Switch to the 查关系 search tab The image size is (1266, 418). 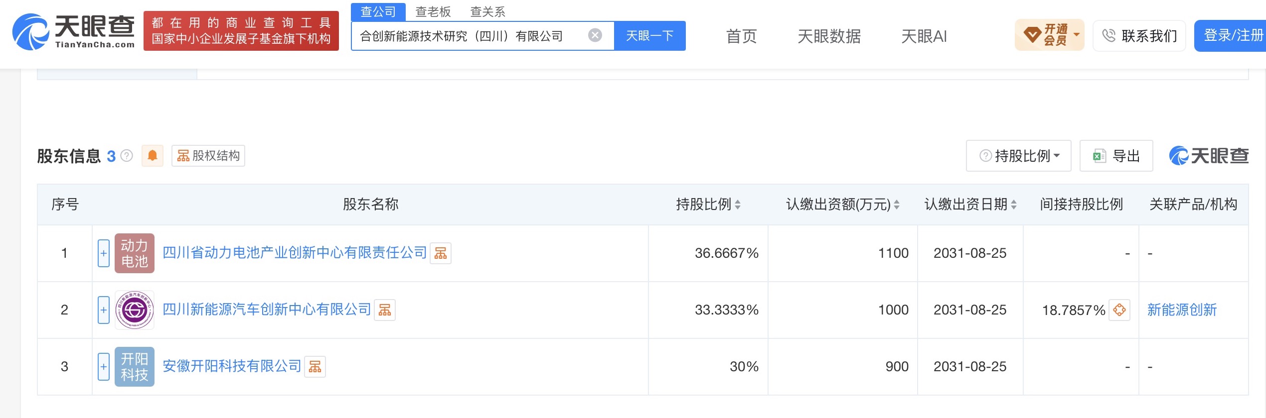coord(488,11)
